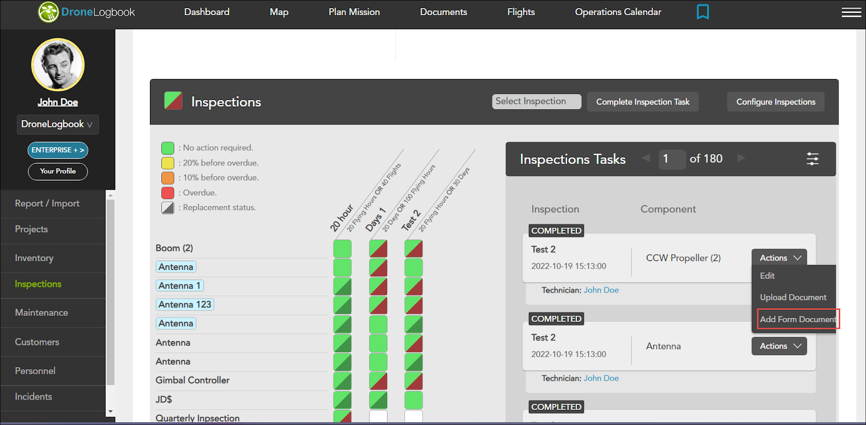Open the Map nav item
The image size is (866, 425).
point(279,12)
